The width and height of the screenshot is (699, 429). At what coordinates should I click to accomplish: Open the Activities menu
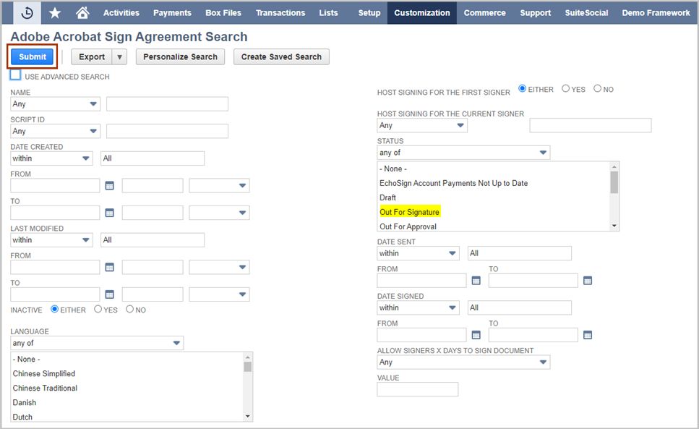click(121, 13)
